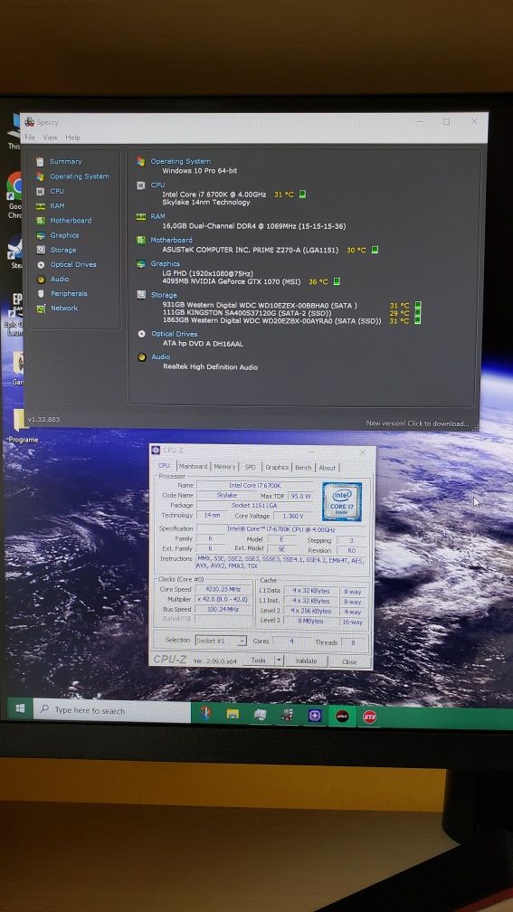The width and height of the screenshot is (513, 912).
Task: Click the Close button in CPU-Z
Action: pos(349,662)
